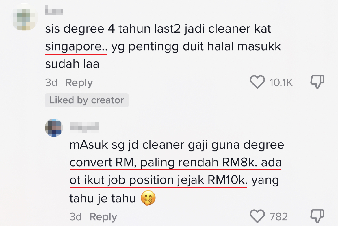The width and height of the screenshot is (338, 226).
Task: Click the 'sudah laa' text
Action: (x=72, y=64)
